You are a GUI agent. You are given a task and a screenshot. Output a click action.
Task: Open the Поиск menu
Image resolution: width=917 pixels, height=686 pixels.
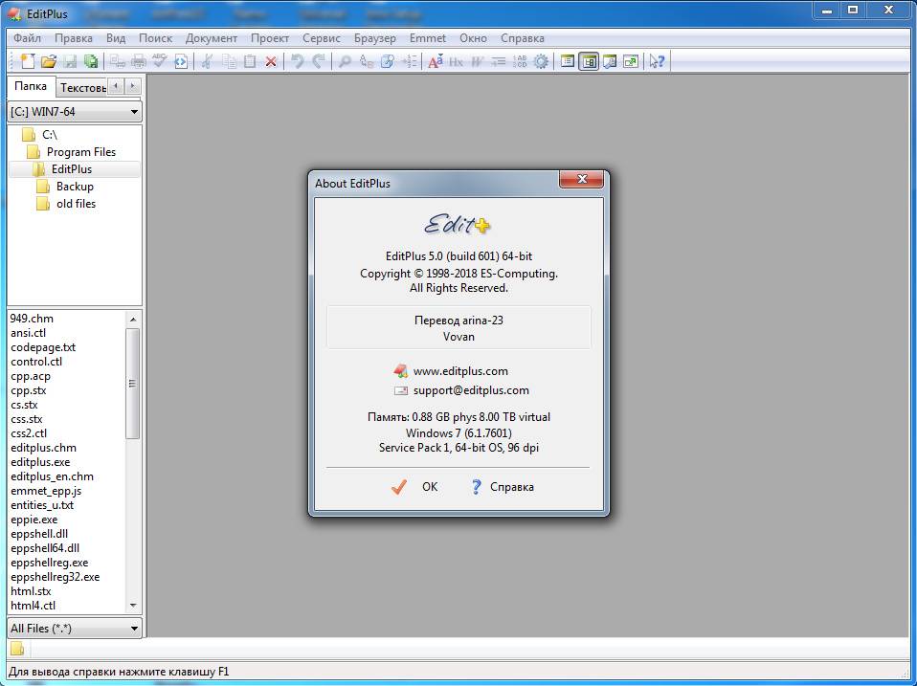coord(155,38)
